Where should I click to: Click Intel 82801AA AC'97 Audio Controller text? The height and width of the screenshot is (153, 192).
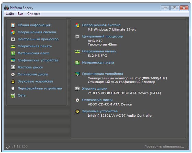(120, 116)
